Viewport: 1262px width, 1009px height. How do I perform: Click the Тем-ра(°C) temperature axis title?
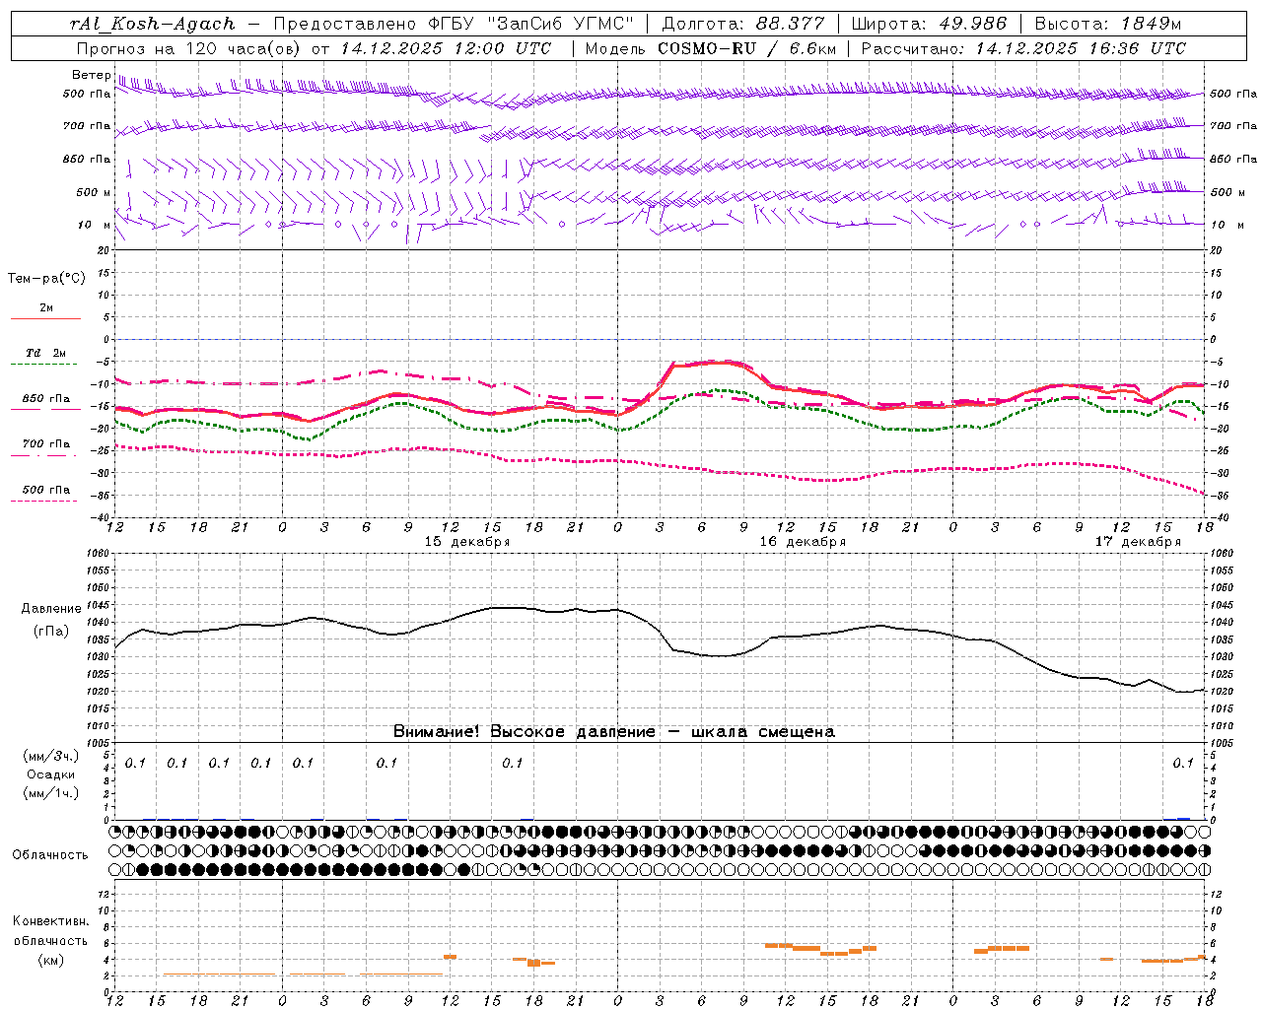46,279
